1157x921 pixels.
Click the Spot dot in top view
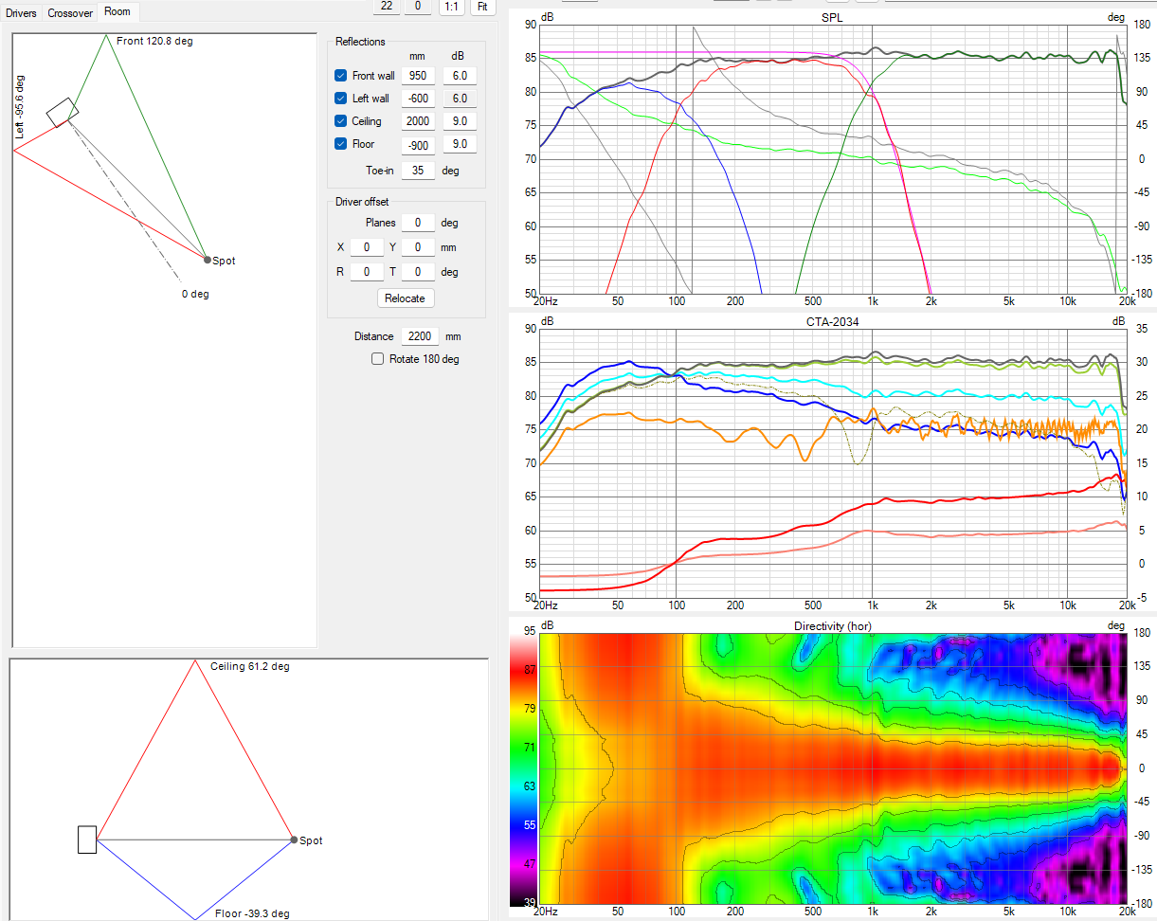pyautogui.click(x=207, y=260)
